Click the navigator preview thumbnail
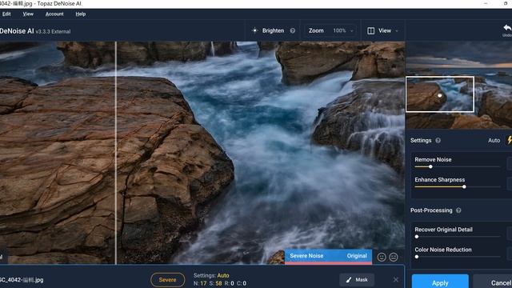512x288 pixels. click(458, 85)
